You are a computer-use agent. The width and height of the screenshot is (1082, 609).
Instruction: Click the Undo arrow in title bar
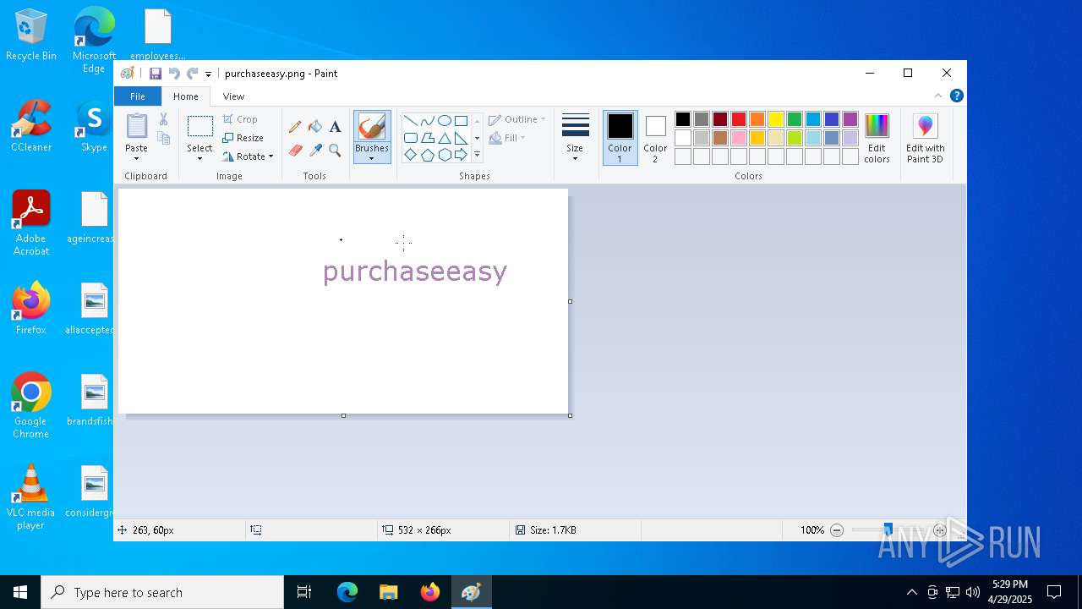click(x=174, y=74)
